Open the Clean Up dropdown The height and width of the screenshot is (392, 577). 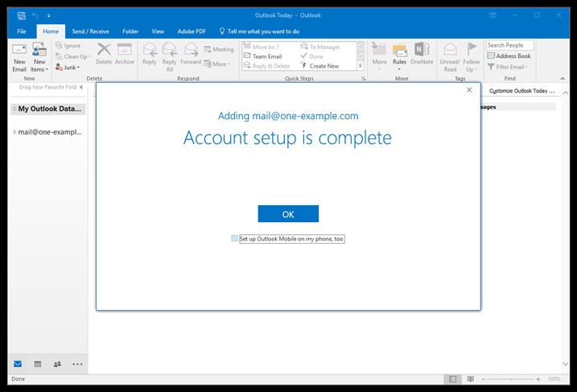[73, 56]
